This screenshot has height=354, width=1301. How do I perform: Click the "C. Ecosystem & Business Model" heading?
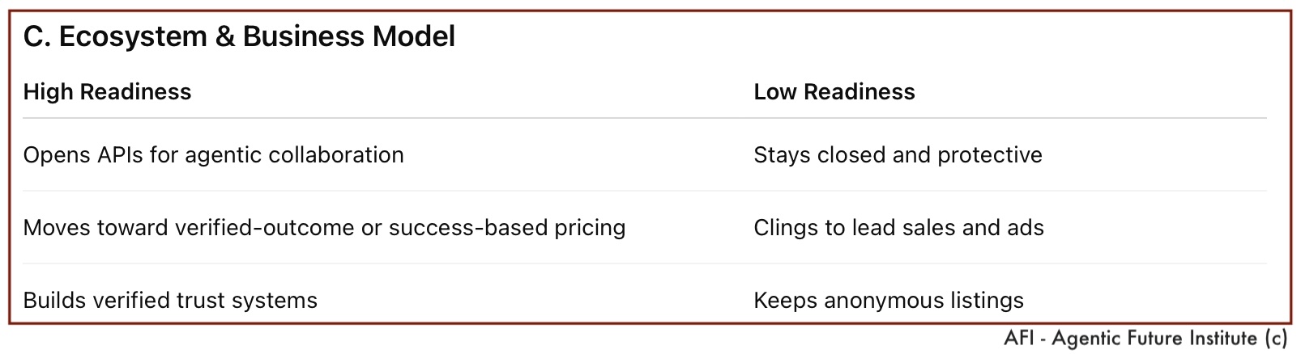coord(239,36)
